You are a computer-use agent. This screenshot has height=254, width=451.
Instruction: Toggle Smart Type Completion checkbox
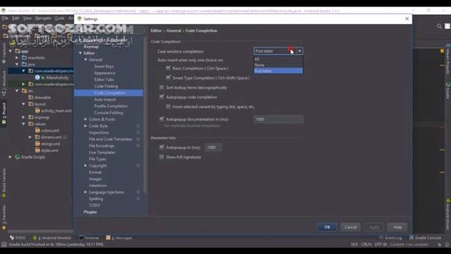tap(168, 77)
